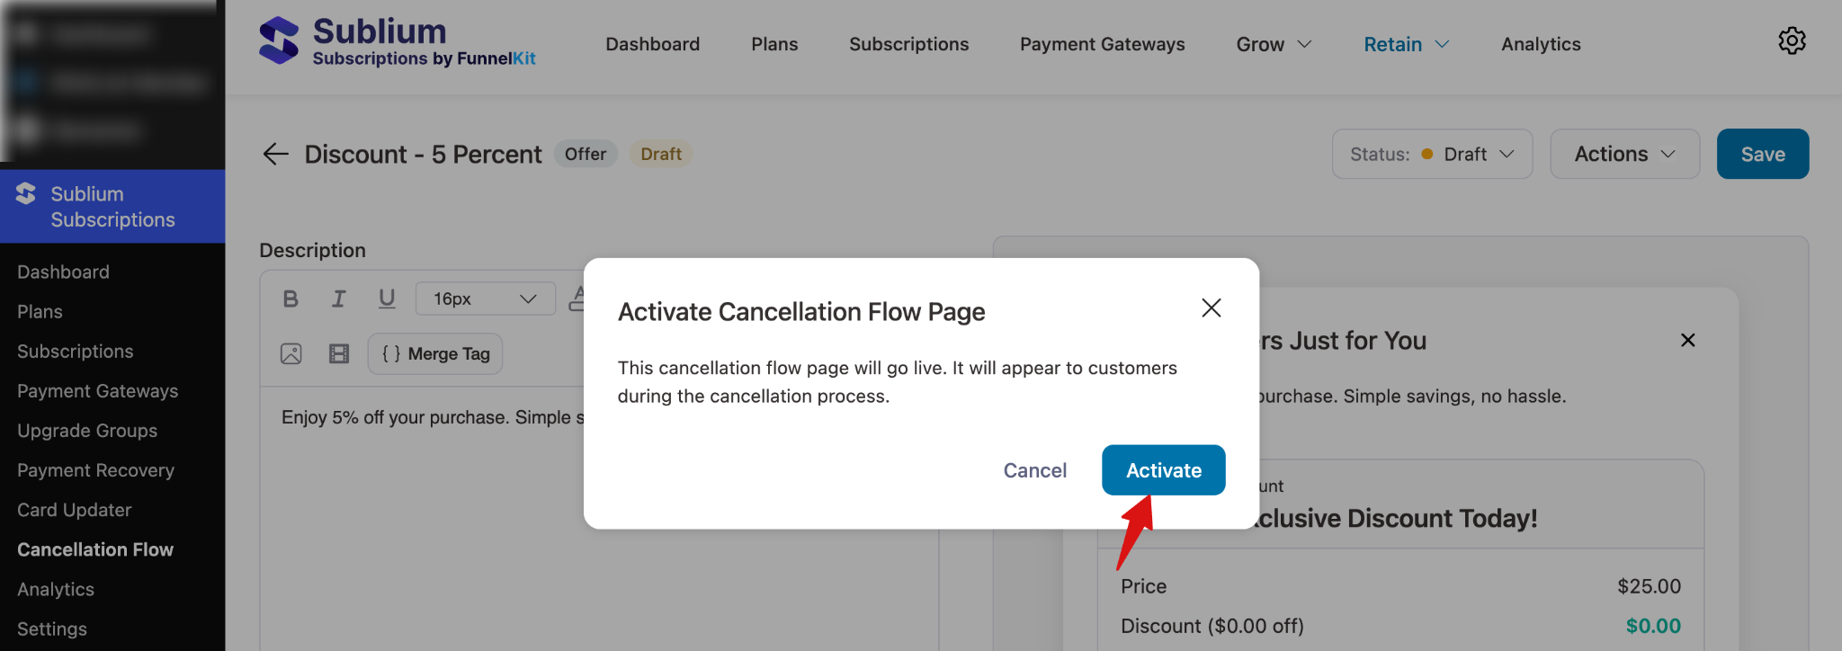Open the settings gear icon
The image size is (1842, 651).
pos(1792,40)
